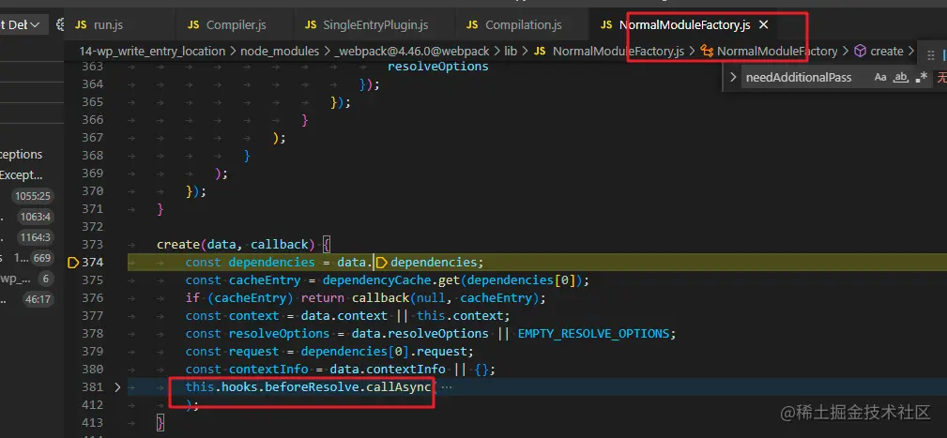947x438 pixels.
Task: Click dependencyCache.get on line 375
Action: pyautogui.click(x=393, y=279)
